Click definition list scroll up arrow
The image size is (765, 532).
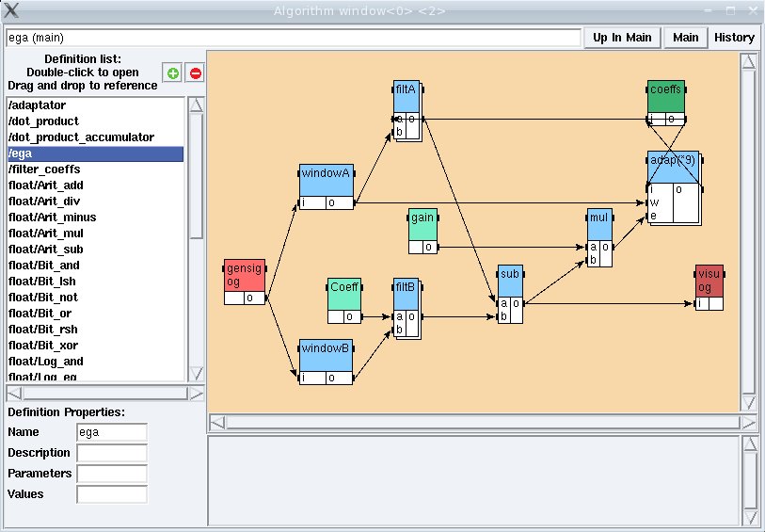[x=196, y=105]
